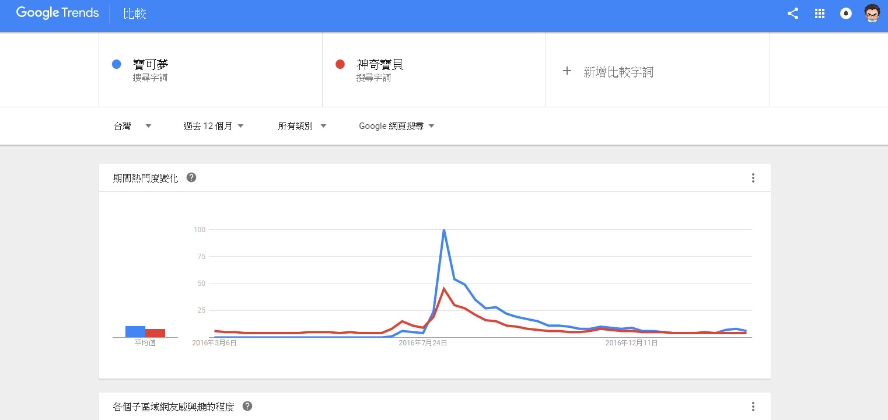
Task: Click the blue color dot for 寶可夢
Action: coord(116,64)
